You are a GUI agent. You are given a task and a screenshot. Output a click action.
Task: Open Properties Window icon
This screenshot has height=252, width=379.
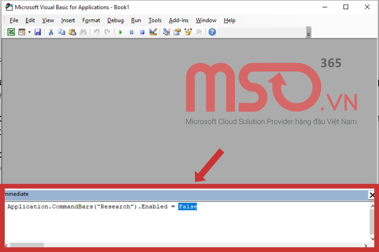pyautogui.click(x=177, y=32)
